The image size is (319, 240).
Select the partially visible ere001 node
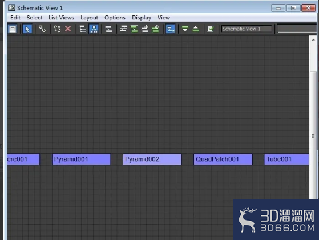[x=23, y=159]
